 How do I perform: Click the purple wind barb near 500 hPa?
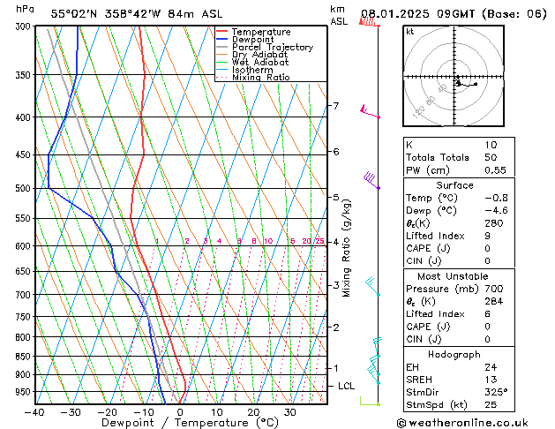(x=371, y=181)
